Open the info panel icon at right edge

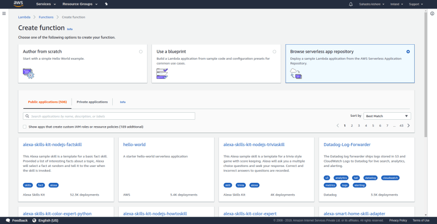432,13
